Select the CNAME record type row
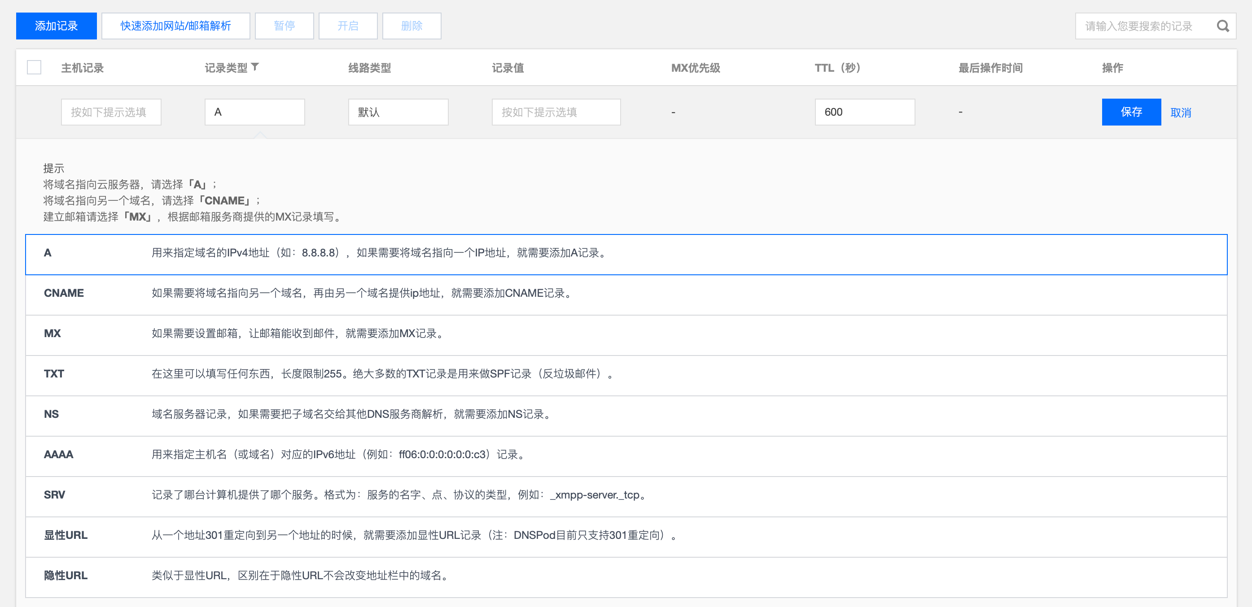This screenshot has height=607, width=1252. coord(64,293)
